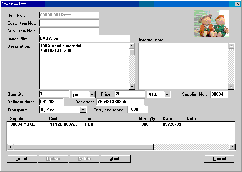Click the Bar code field

[121, 102]
